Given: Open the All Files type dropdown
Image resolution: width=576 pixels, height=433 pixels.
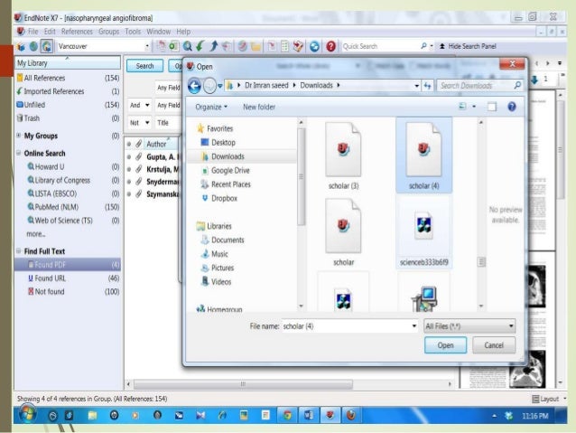Looking at the screenshot, I should (x=469, y=326).
